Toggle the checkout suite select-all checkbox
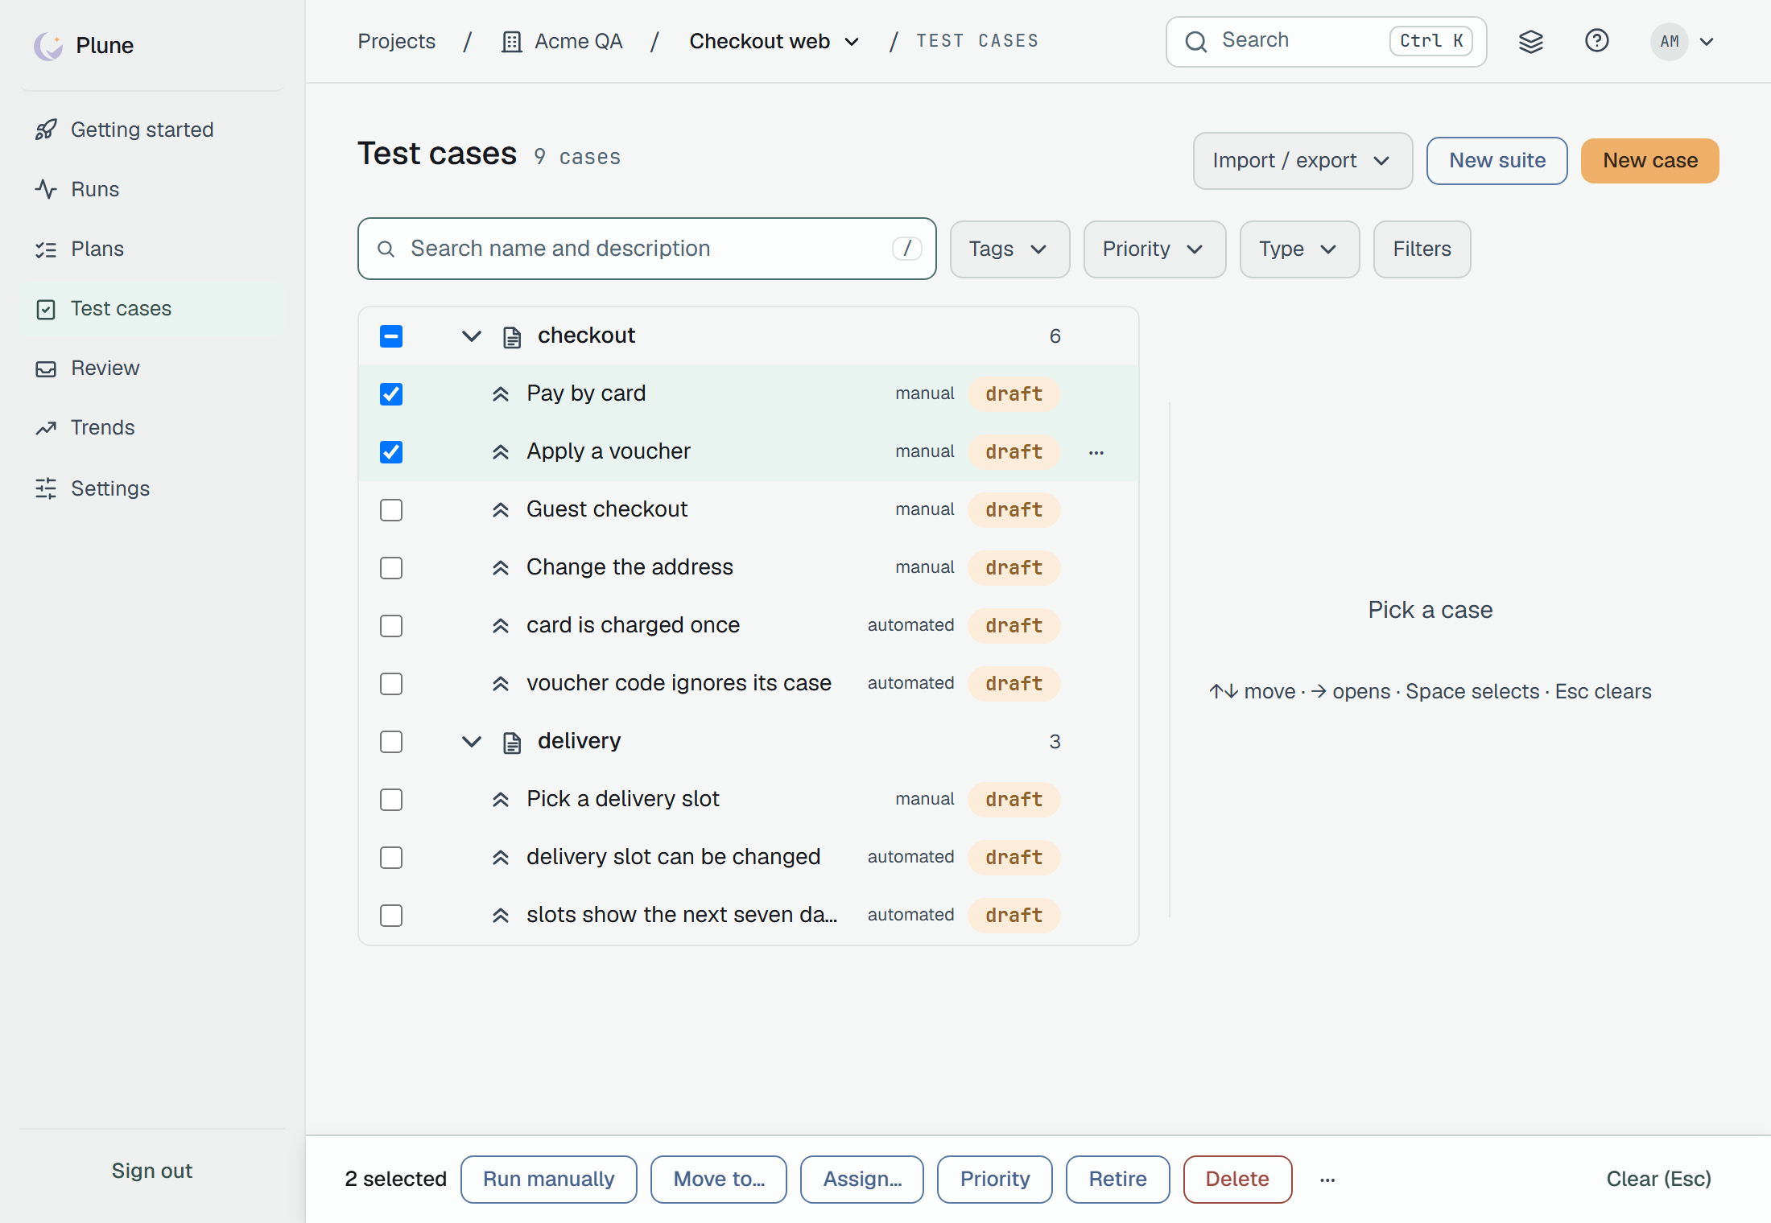 pos(391,336)
